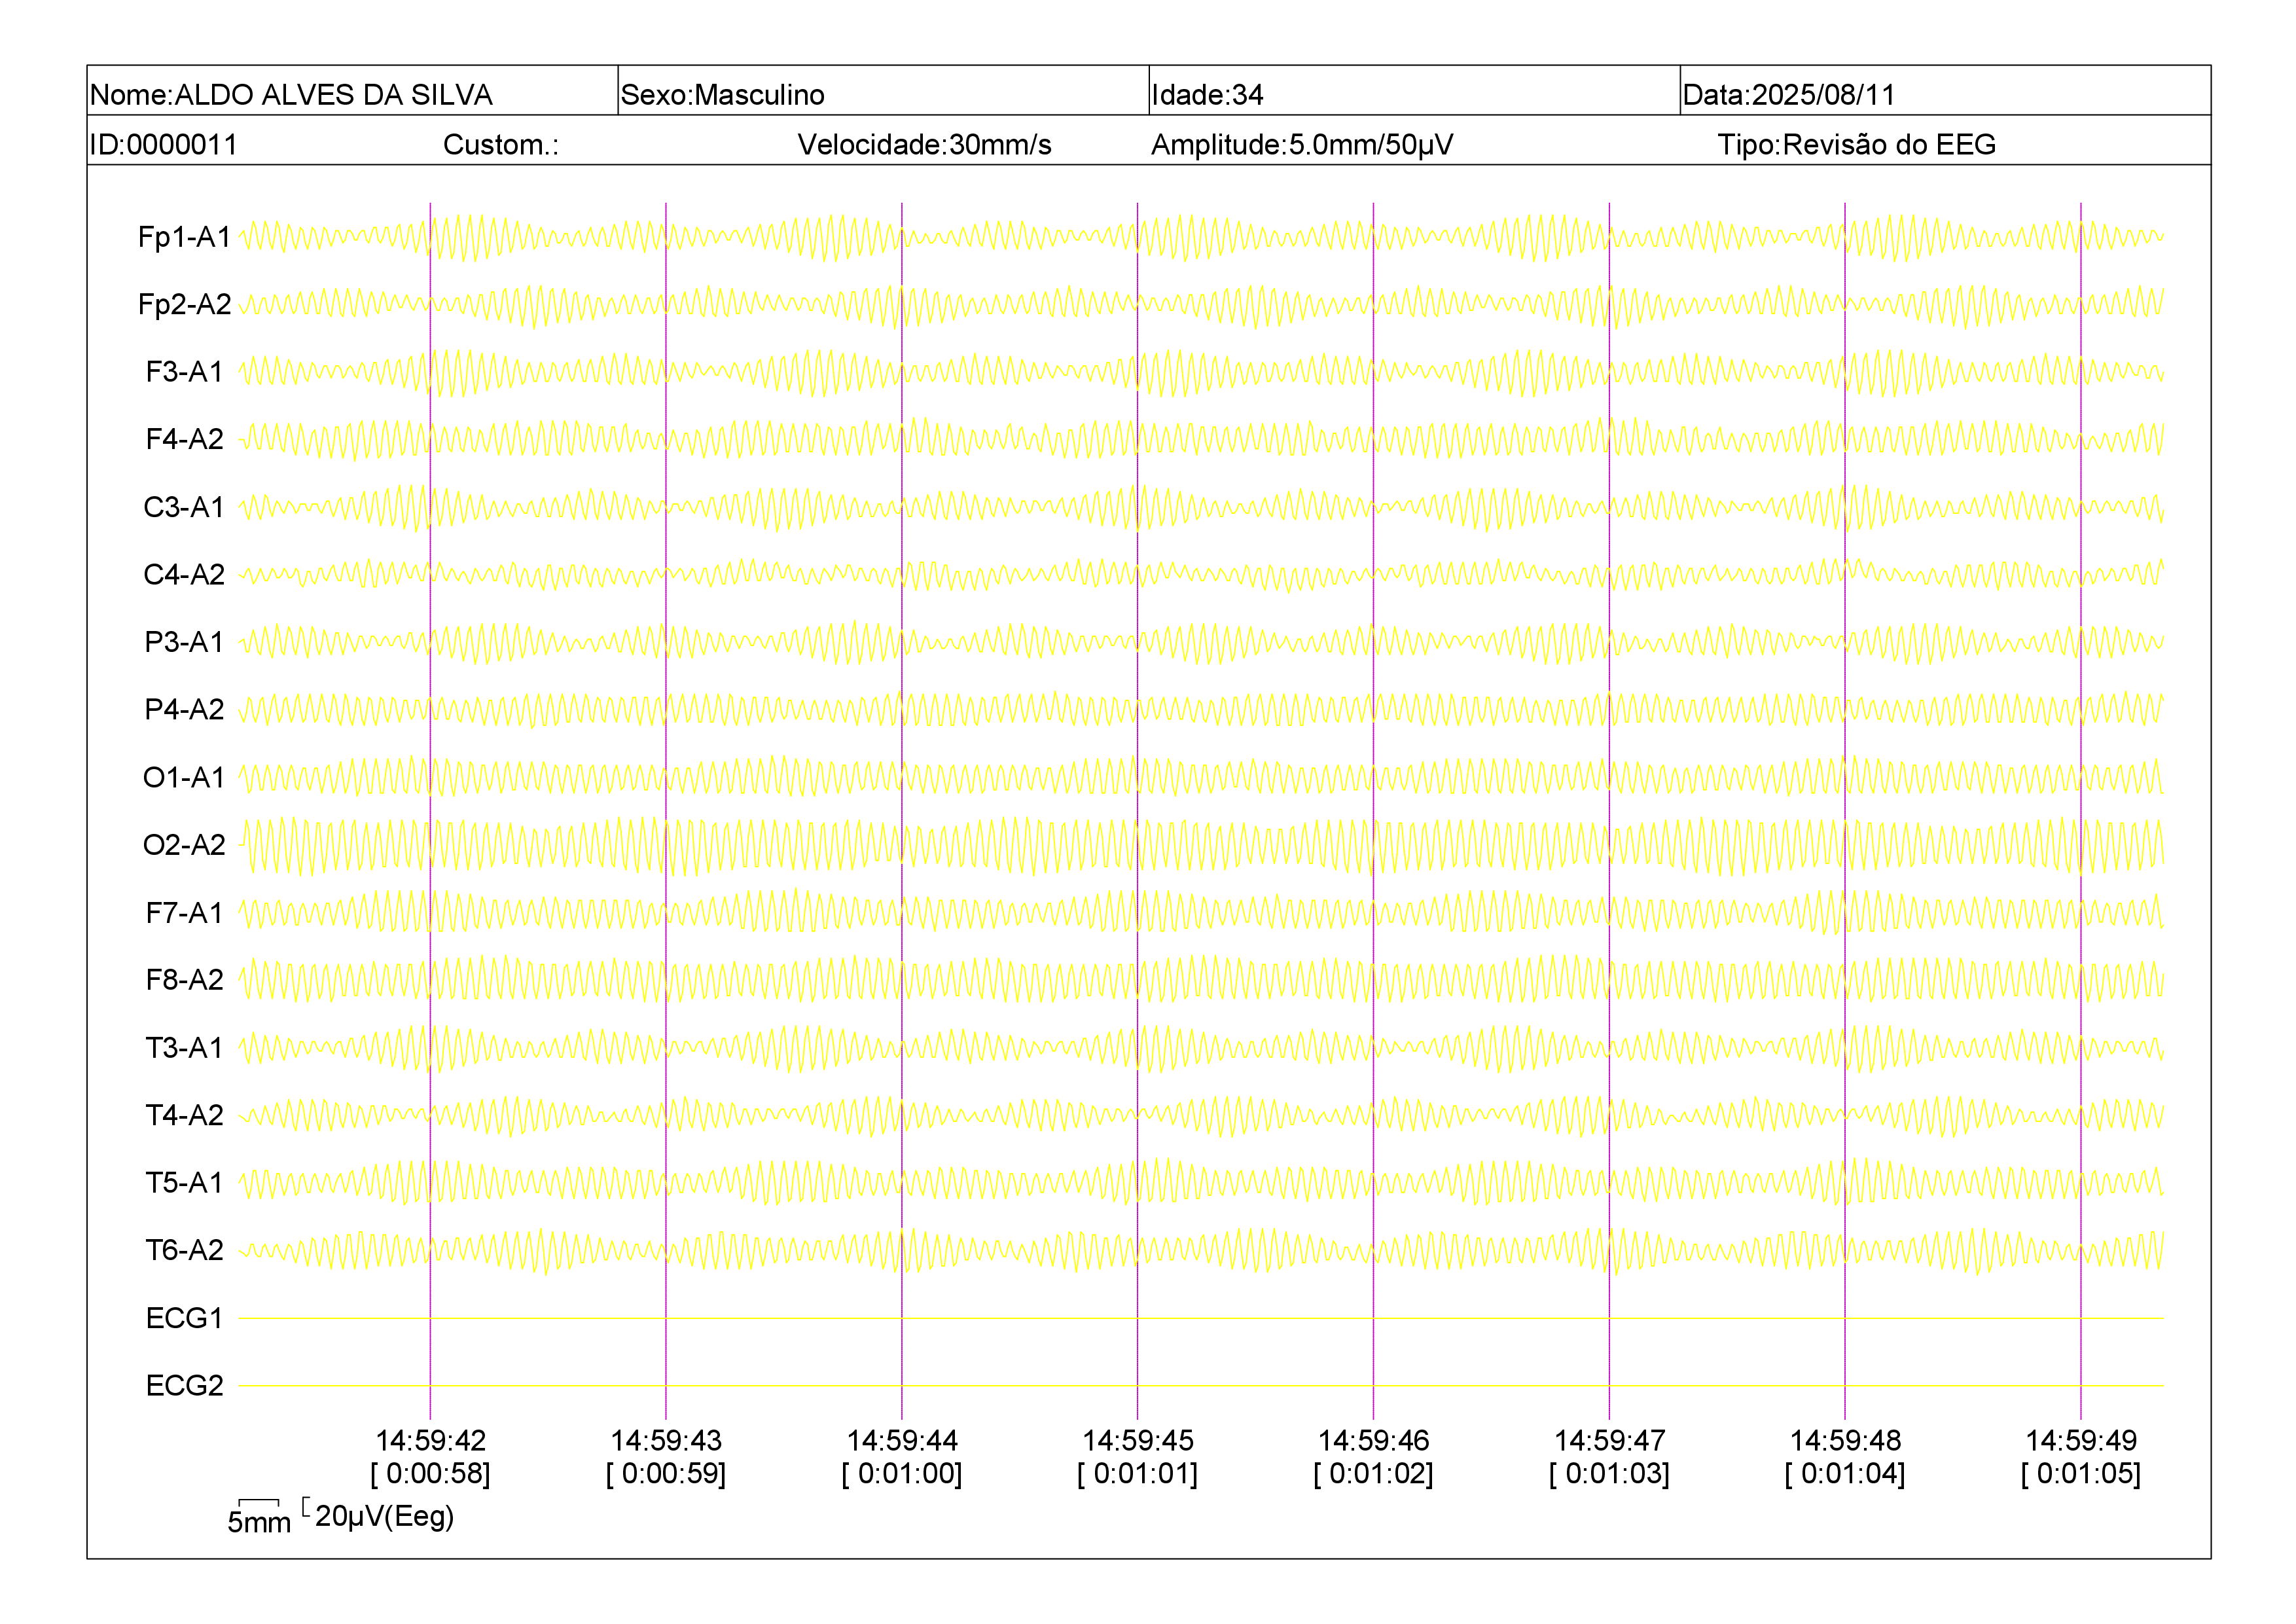Click the 'Sexo:Masculino' header cell
Screen dimensions: 2296x1624
tap(883, 91)
